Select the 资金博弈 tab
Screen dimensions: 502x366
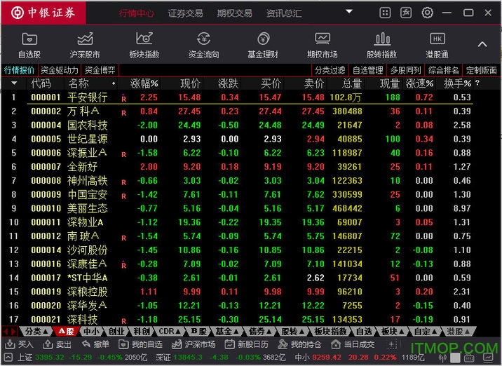pyautogui.click(x=100, y=70)
